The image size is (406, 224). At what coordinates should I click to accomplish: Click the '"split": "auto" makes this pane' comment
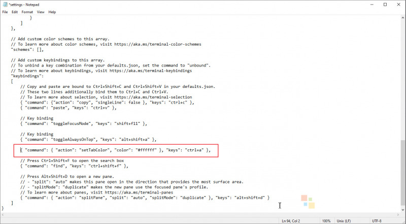pos(132,182)
